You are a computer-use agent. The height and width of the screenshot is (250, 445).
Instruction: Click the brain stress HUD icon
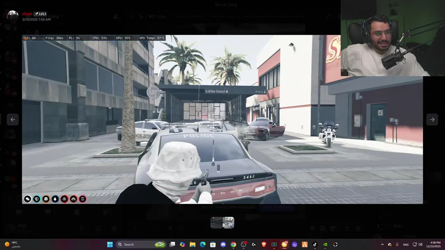(x=64, y=199)
